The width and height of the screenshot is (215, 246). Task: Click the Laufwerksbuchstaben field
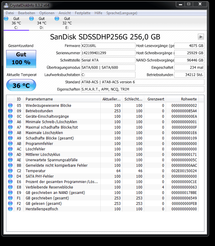108,75
